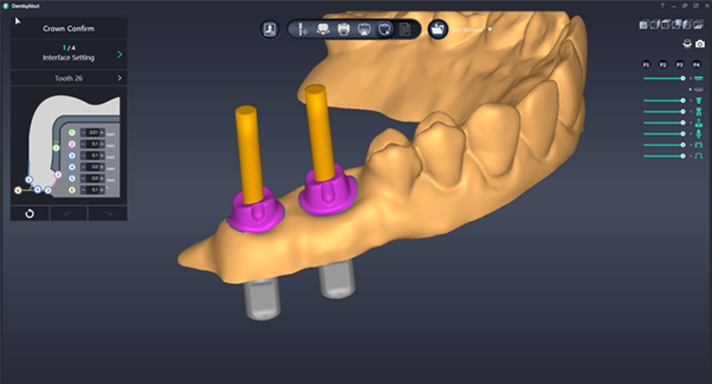Screen dimensions: 712x384
Task: Select the P1 preset view
Action: pos(646,65)
